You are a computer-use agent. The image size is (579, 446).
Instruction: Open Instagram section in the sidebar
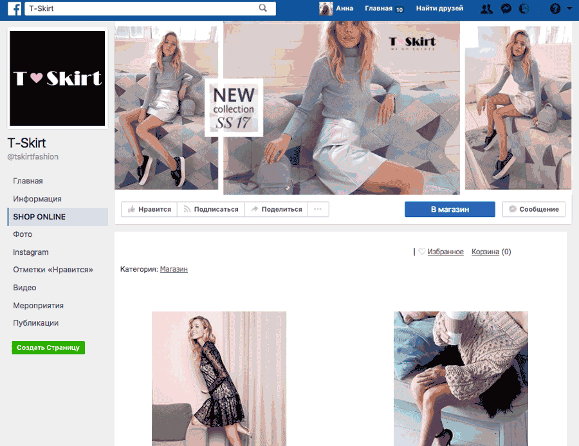coord(31,252)
